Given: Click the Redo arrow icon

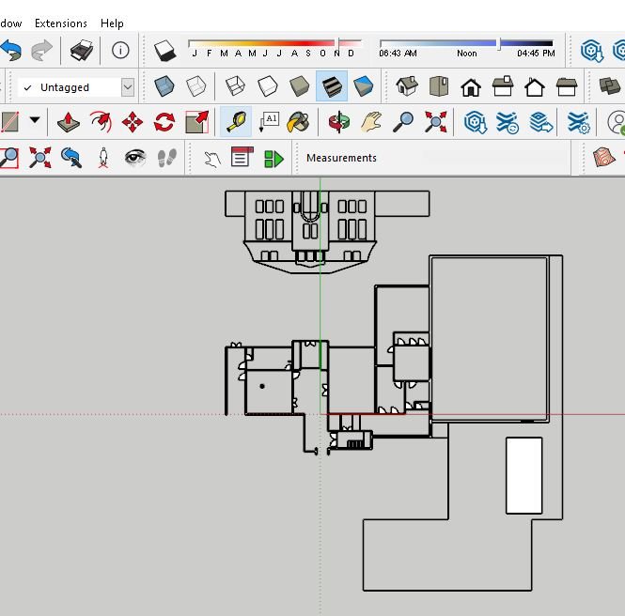Looking at the screenshot, I should click(42, 50).
